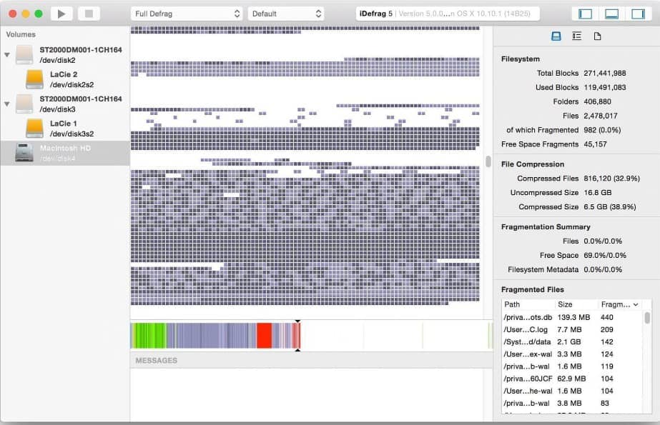
Task: Click Compressed Files value 816,120 (32.9%)
Action: (611, 179)
